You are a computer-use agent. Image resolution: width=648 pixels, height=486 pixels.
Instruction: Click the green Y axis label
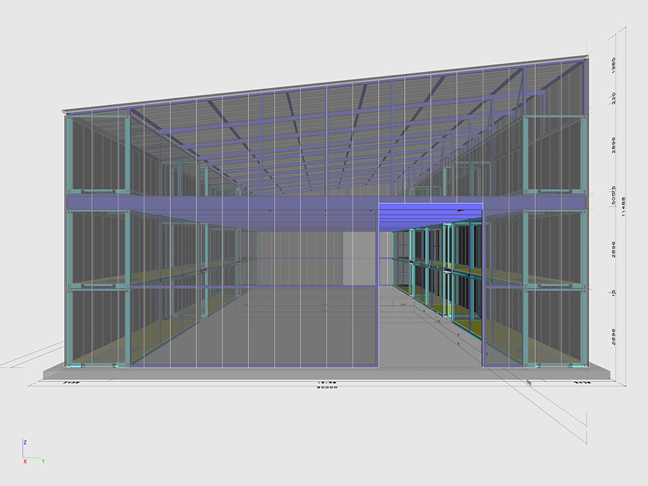point(43,461)
